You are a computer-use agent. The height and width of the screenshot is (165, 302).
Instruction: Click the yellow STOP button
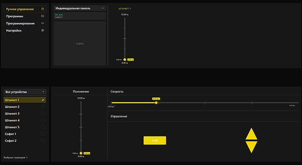(x=154, y=140)
